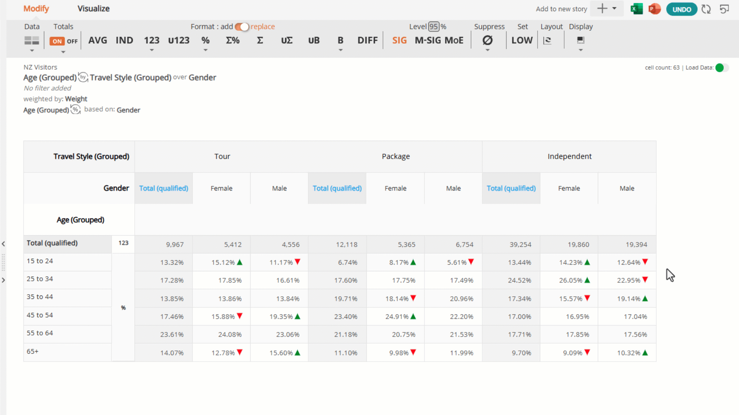The image size is (739, 415).
Task: Switch Totals to OFF
Action: [x=72, y=41]
